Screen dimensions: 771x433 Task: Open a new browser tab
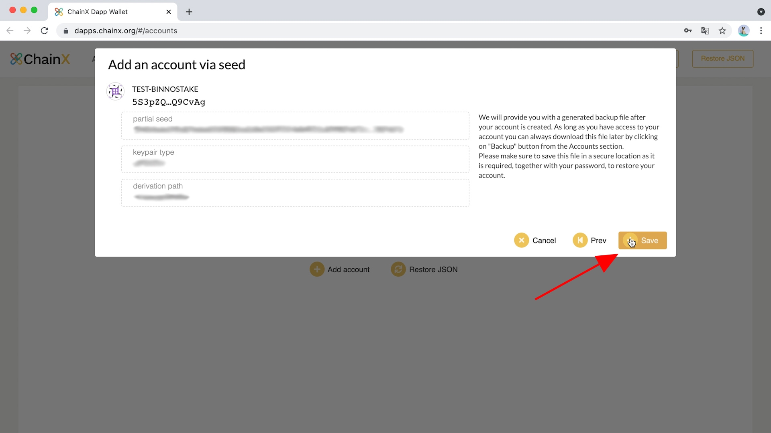click(x=189, y=12)
